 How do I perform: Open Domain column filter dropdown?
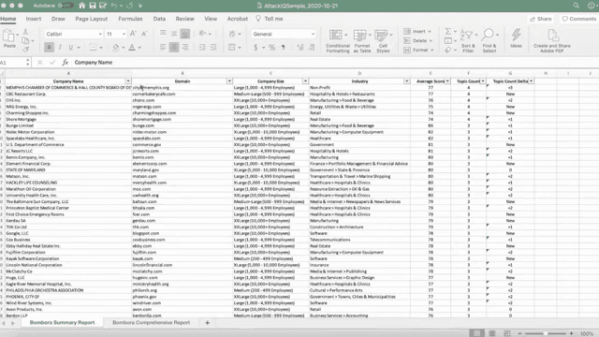229,81
